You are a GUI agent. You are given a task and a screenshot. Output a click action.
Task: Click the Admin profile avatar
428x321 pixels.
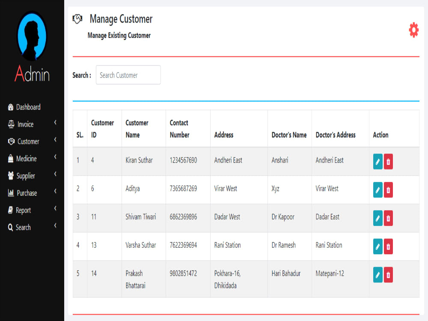[32, 36]
